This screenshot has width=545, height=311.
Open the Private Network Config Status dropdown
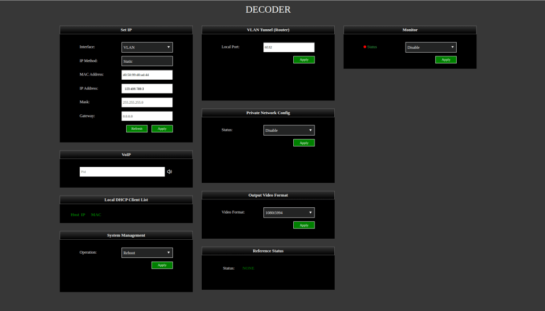[289, 130]
